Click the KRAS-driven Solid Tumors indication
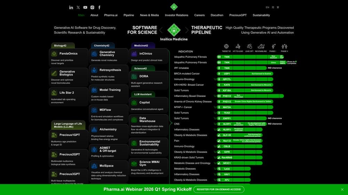This screenshot has width=348, height=195. 189,158
